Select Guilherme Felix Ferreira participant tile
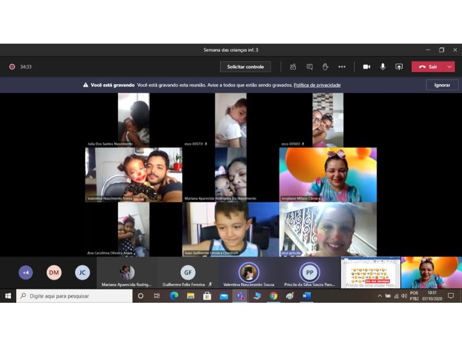 [187, 273]
